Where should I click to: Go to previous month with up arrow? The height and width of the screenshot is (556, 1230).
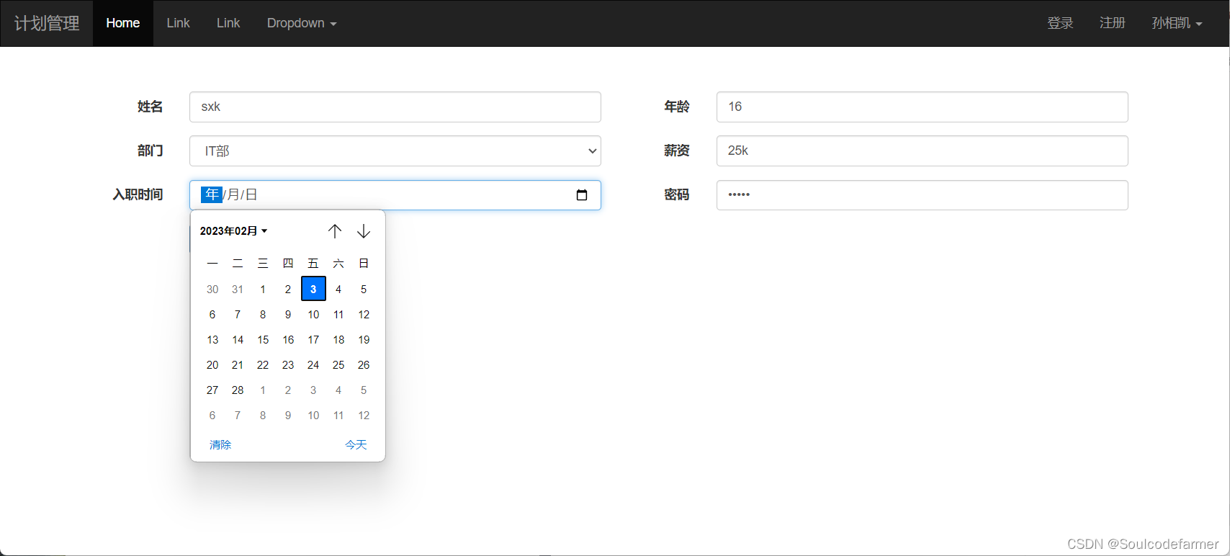(335, 231)
